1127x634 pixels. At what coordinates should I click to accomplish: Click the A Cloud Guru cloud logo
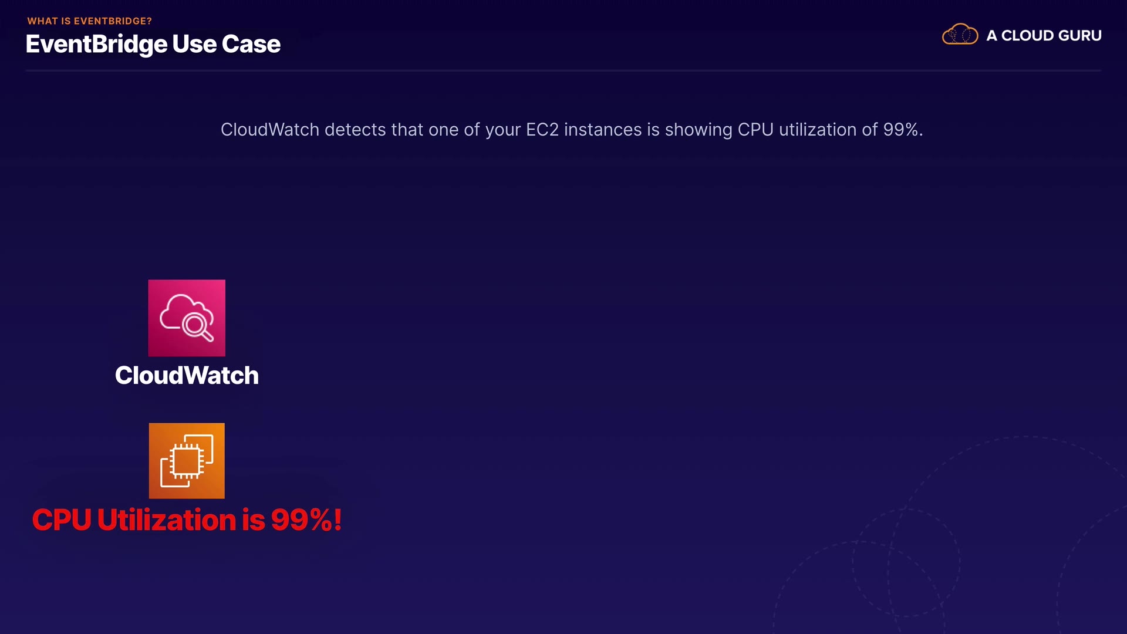(x=960, y=35)
